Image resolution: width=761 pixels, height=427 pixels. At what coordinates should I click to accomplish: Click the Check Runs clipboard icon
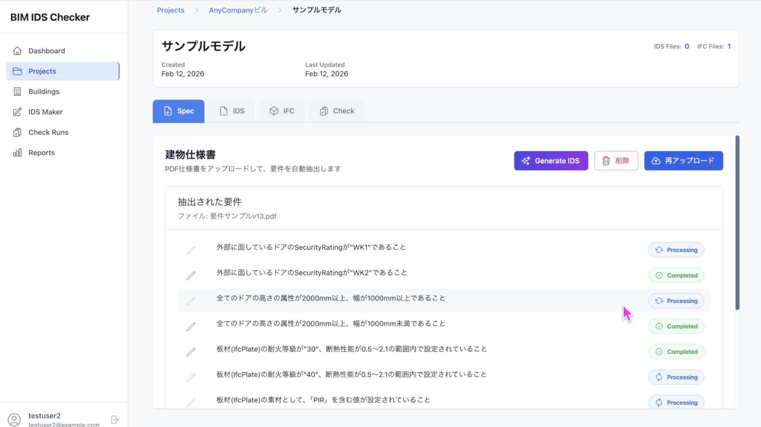17,132
